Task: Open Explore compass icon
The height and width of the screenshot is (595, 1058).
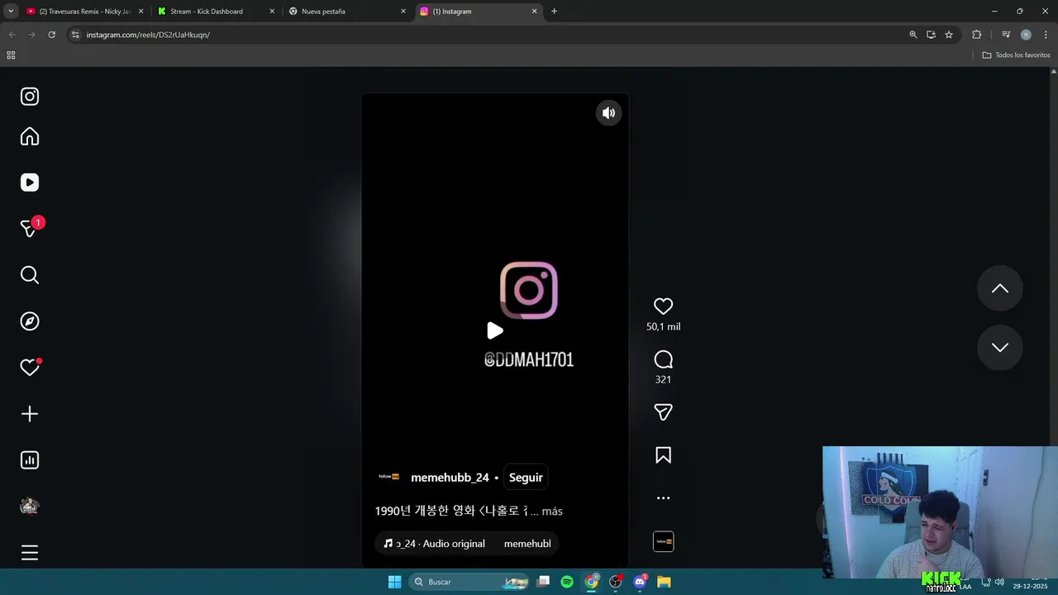Action: pos(30,321)
